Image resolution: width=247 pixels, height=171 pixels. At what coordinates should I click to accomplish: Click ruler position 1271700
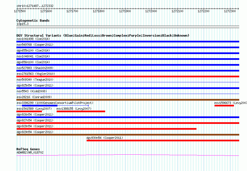[72, 11]
